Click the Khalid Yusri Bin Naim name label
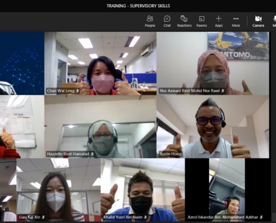This screenshot has height=223, width=276. click(123, 217)
